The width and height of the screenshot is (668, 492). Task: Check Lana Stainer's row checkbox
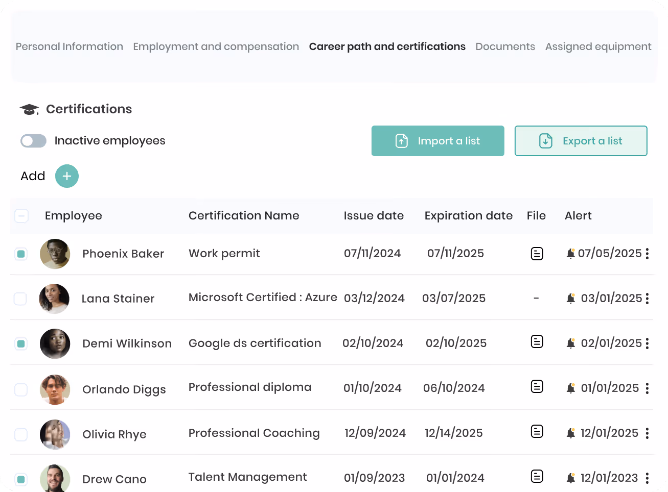tap(20, 299)
